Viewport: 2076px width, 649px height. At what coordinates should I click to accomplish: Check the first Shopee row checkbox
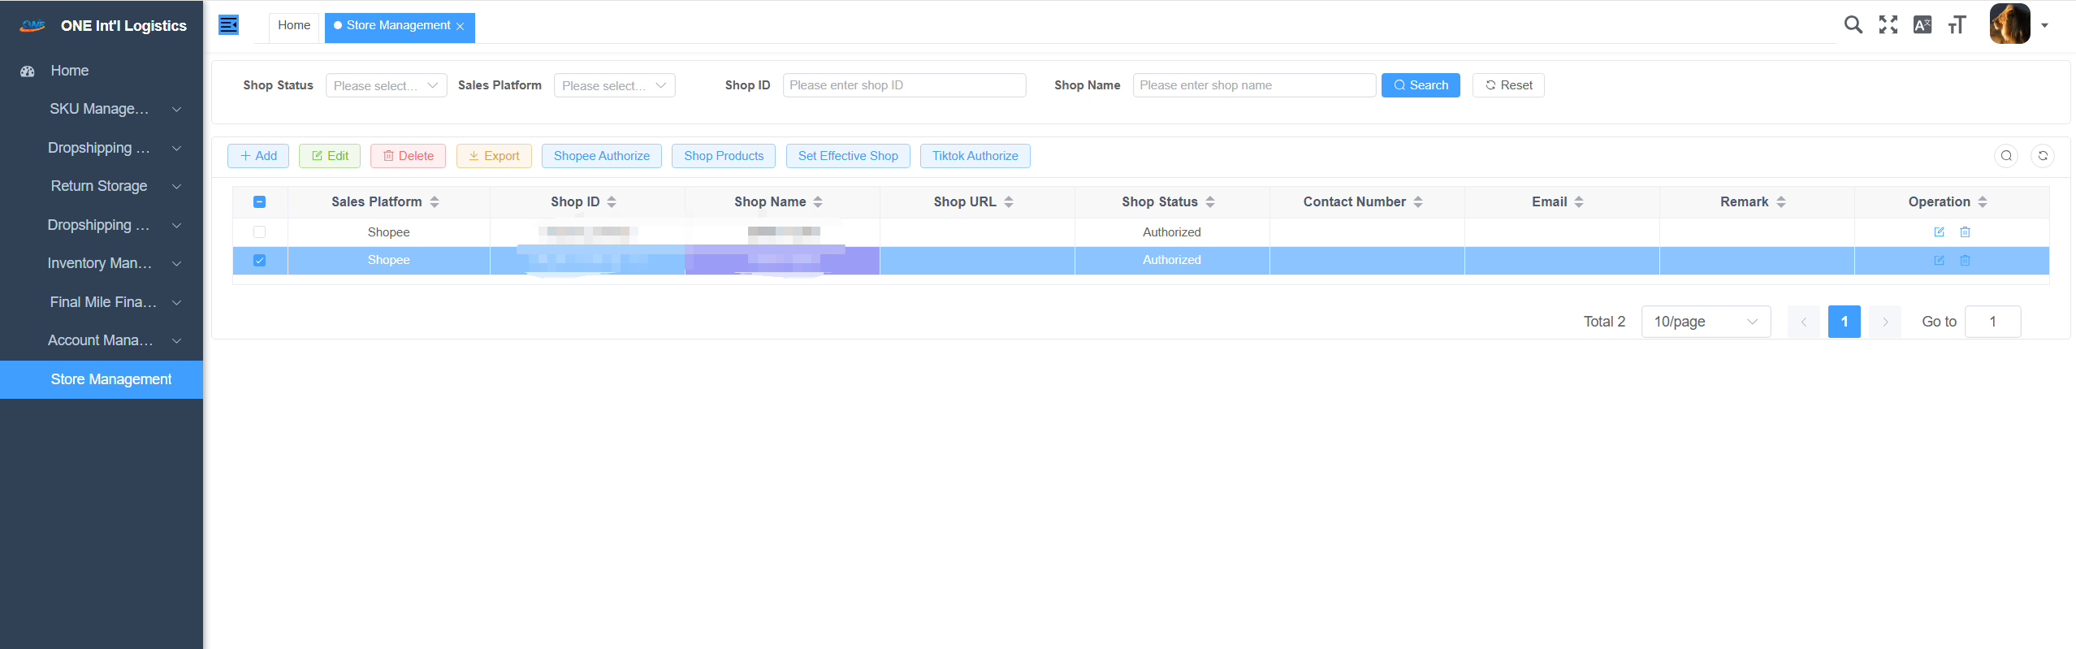pos(260,232)
